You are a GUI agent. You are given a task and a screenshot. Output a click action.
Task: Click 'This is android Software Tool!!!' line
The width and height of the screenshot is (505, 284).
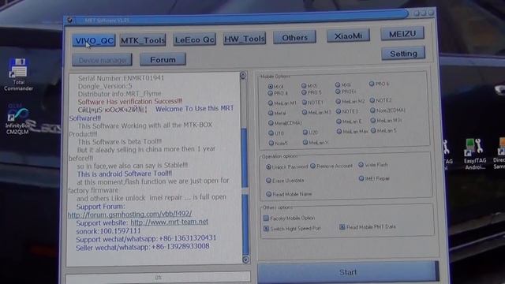click(x=125, y=174)
